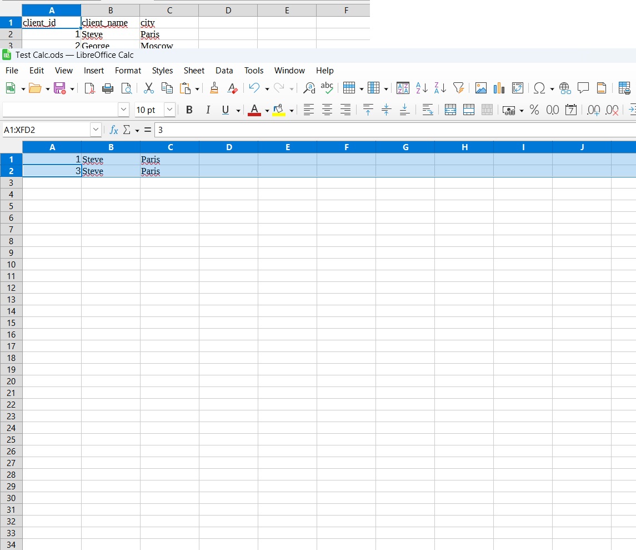Viewport: 636px width, 550px height.
Task: Click the Insert Image icon
Action: point(481,88)
